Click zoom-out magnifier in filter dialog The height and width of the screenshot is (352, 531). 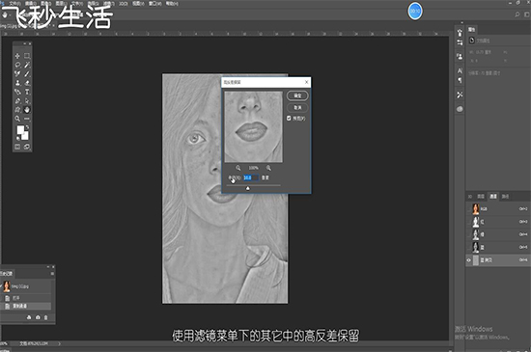(x=238, y=168)
